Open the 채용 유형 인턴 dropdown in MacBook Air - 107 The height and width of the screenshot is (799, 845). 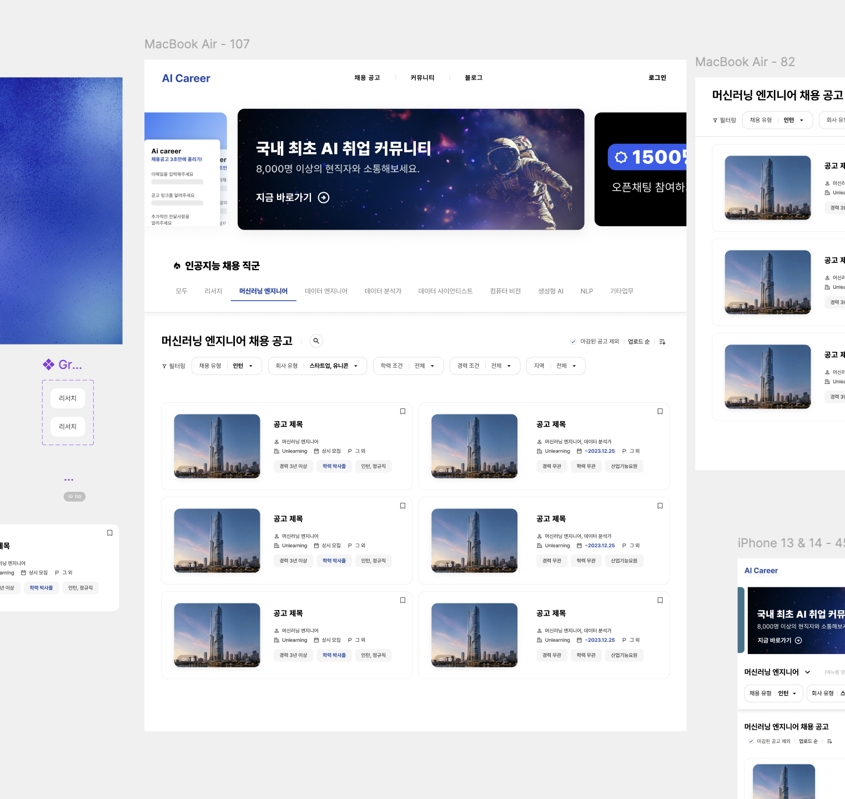(227, 366)
